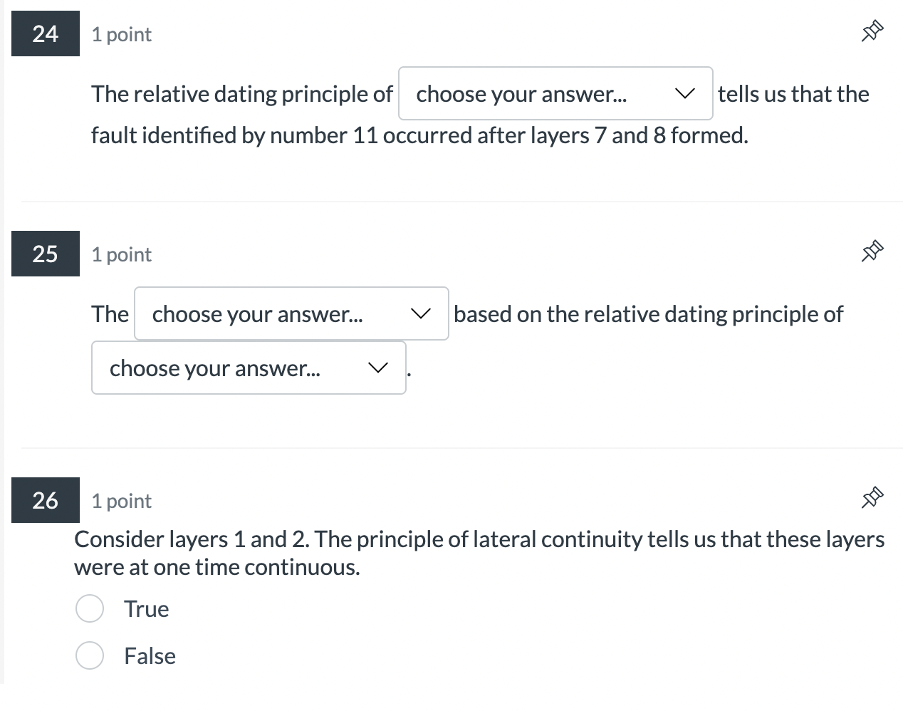
Task: Select the False radio button
Action: 90,655
